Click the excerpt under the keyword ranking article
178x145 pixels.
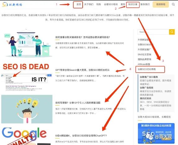[x=90, y=45]
